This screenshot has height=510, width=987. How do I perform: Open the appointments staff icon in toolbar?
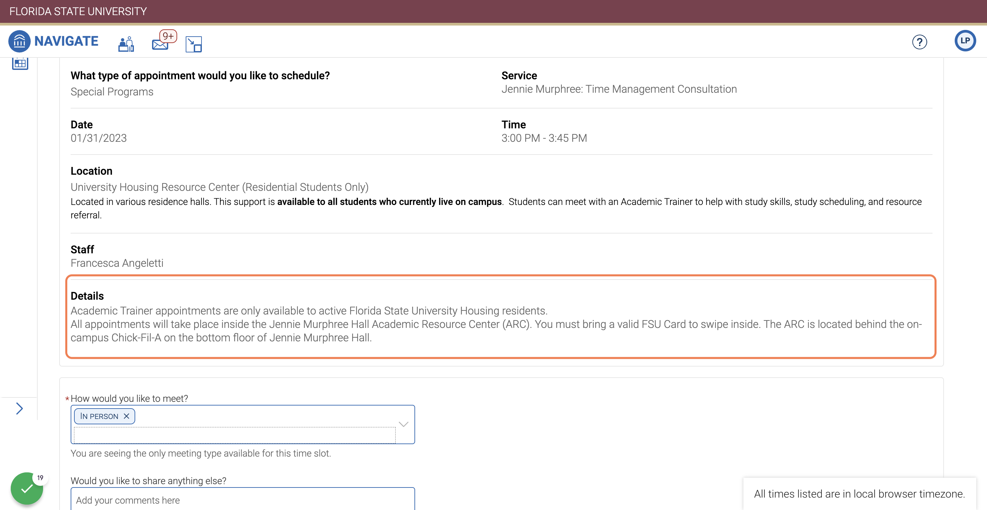tap(126, 44)
